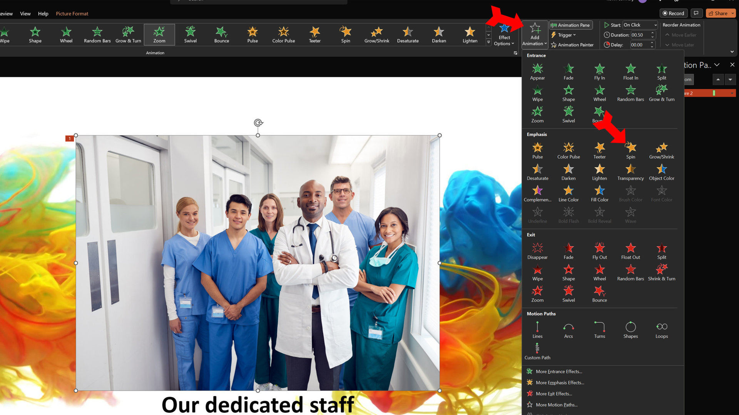Select the Loops motion path icon
The width and height of the screenshot is (739, 415).
coord(661,327)
